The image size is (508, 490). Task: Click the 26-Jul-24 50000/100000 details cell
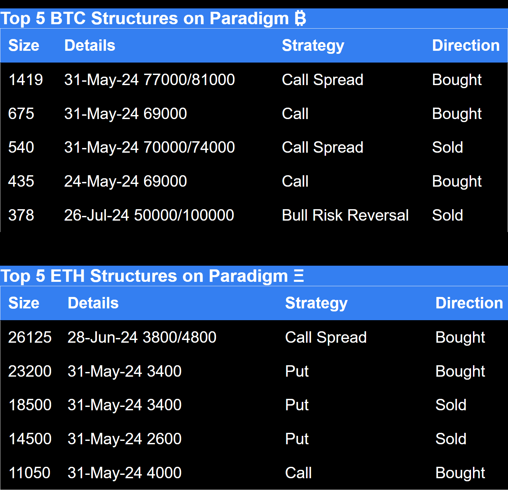149,215
